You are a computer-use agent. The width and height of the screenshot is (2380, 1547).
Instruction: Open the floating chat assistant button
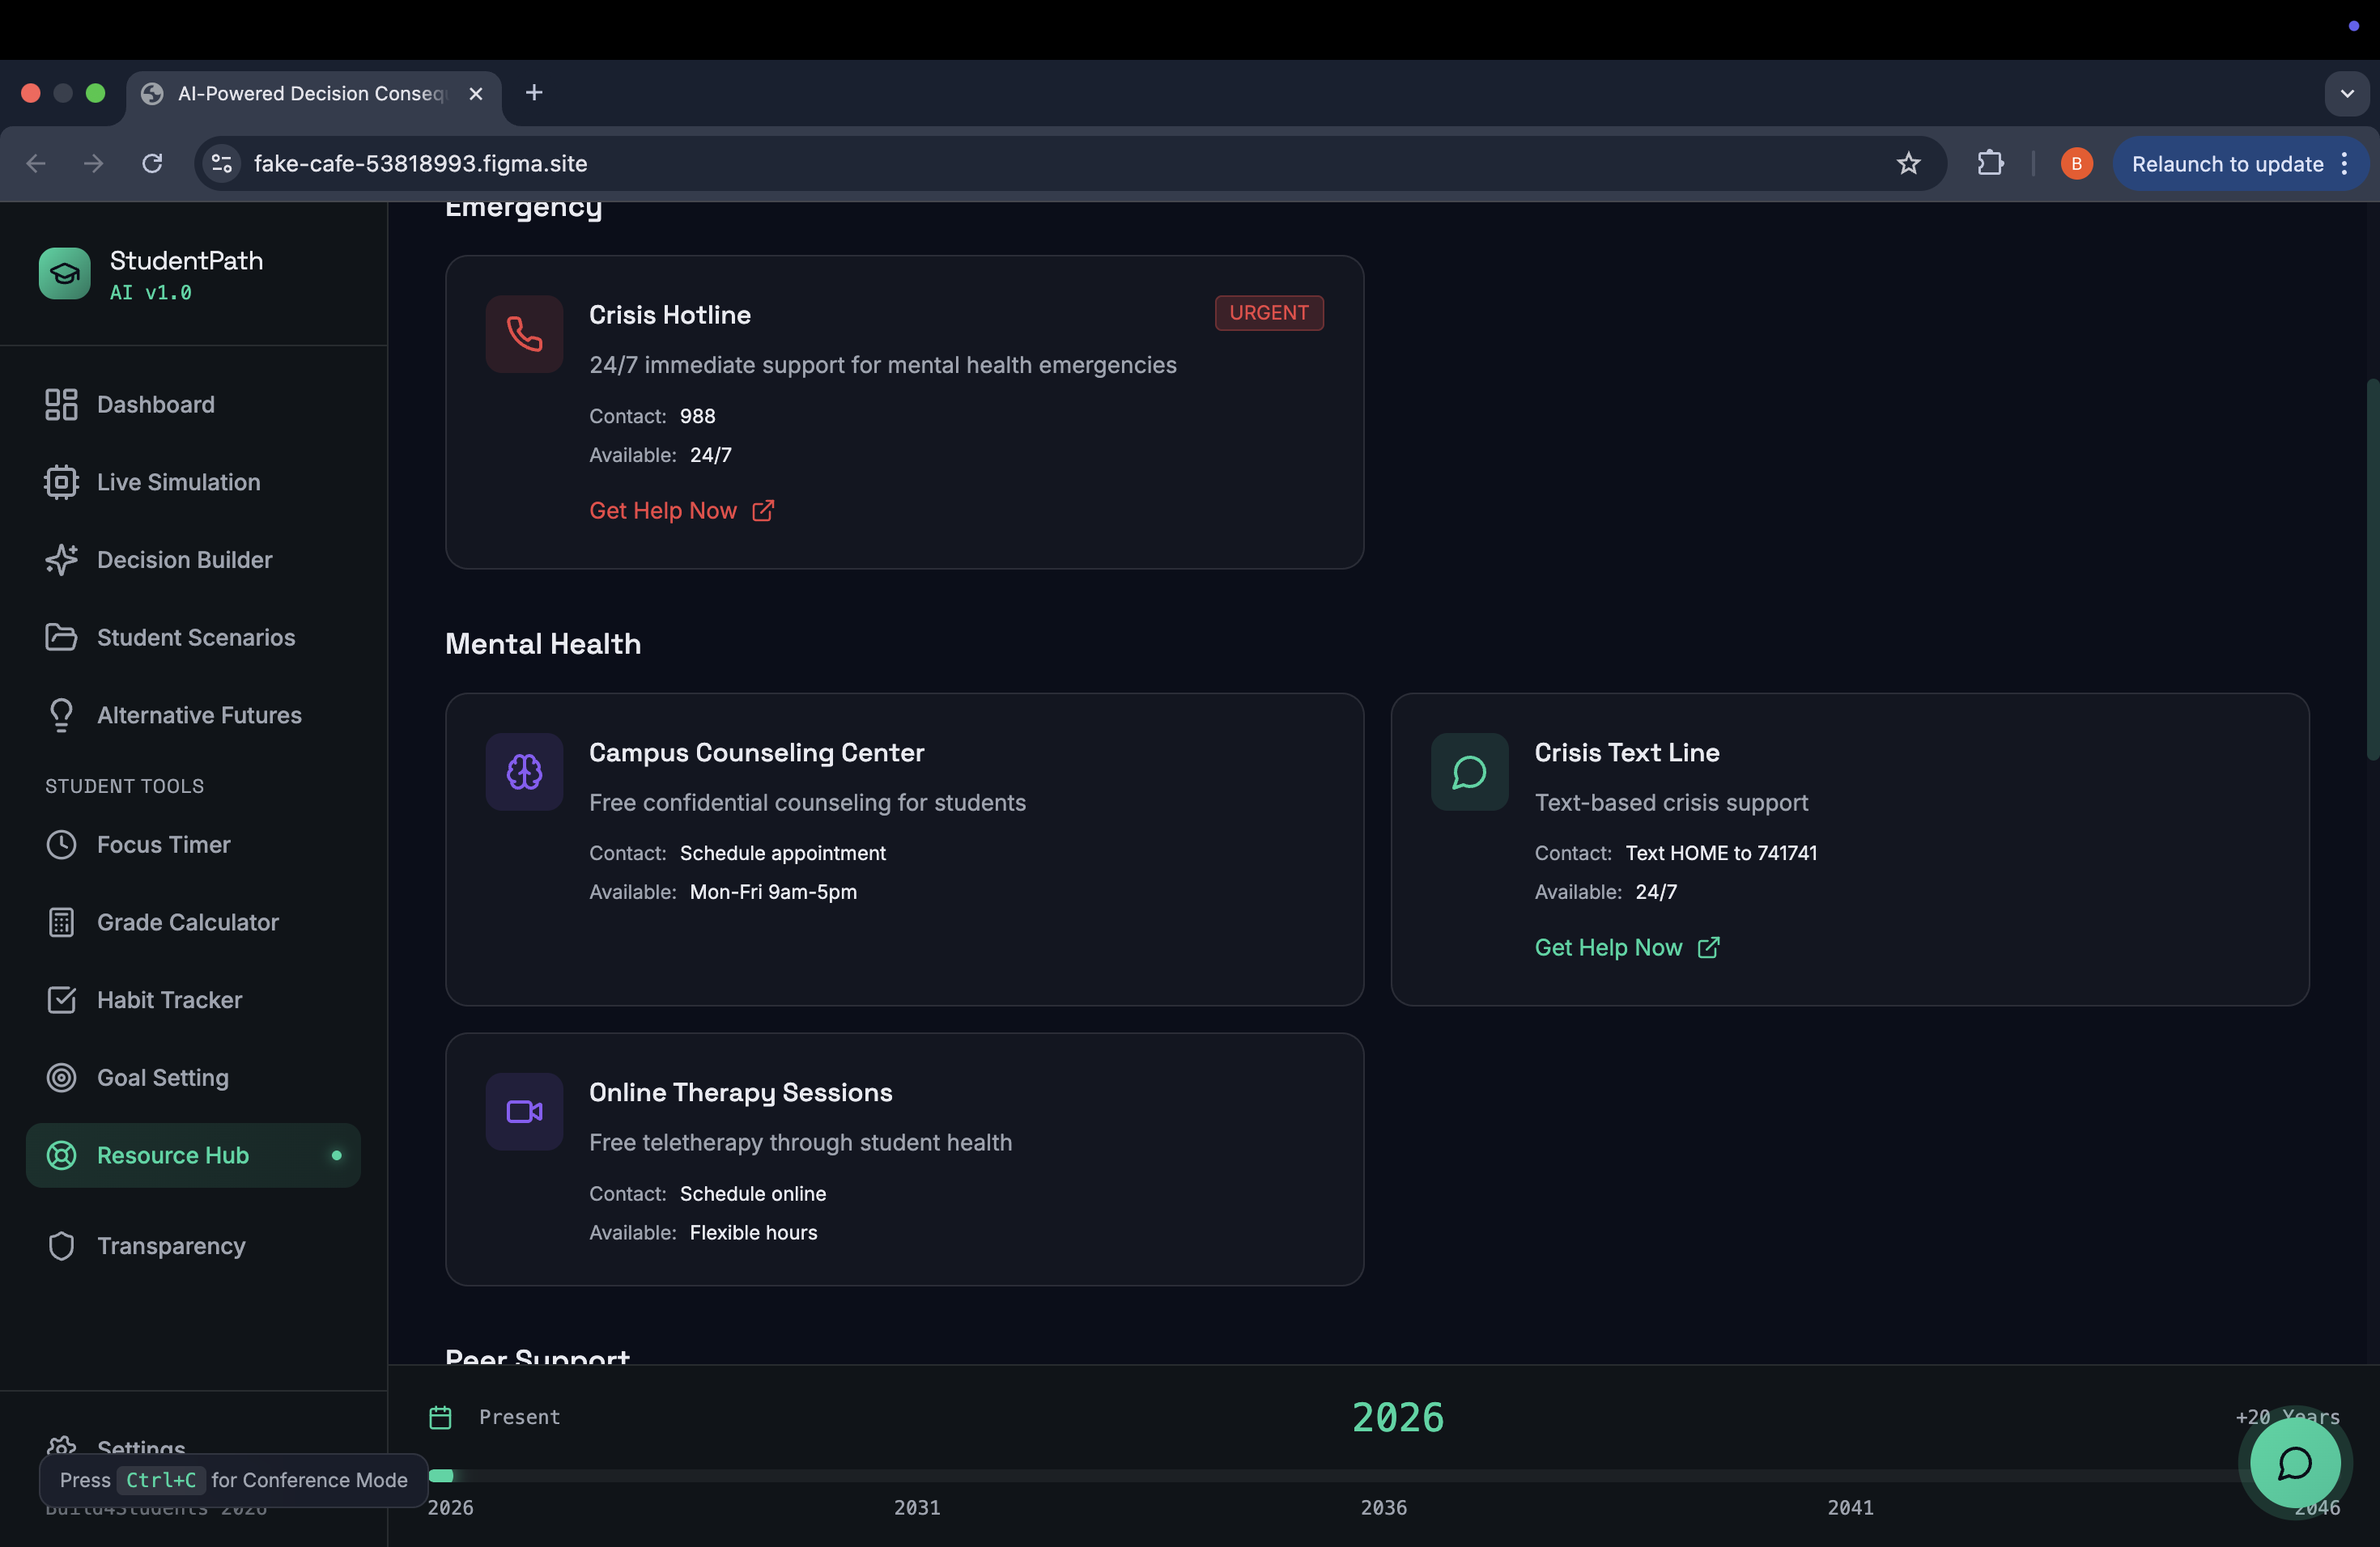(2294, 1463)
